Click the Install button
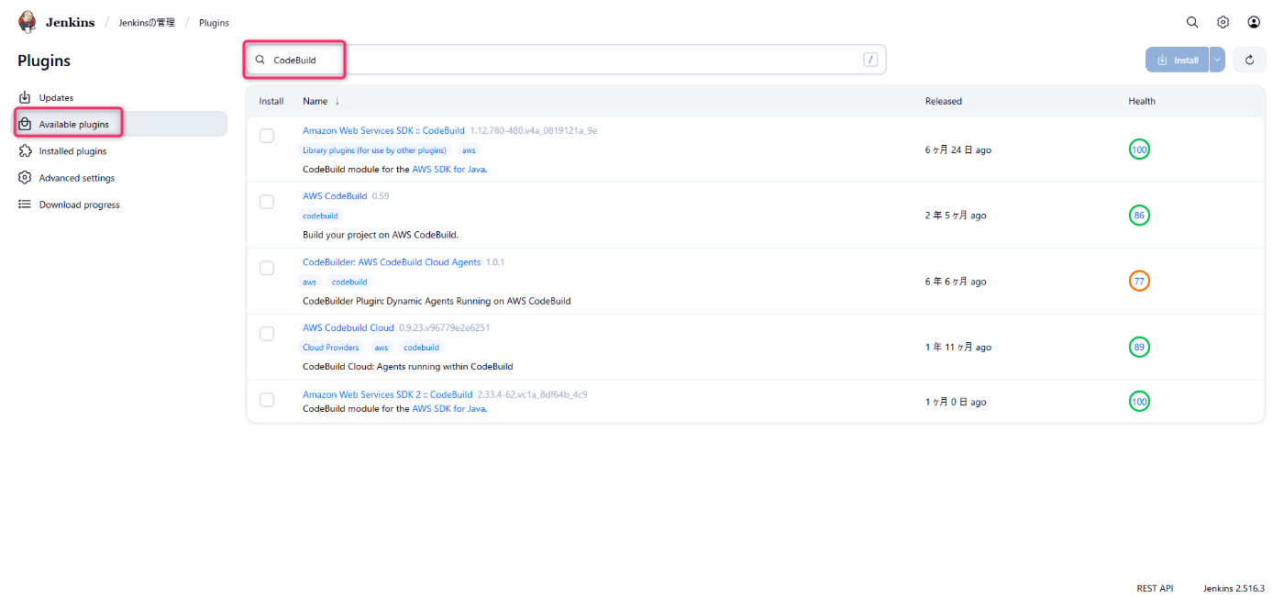The height and width of the screenshot is (609, 1284). click(1178, 60)
